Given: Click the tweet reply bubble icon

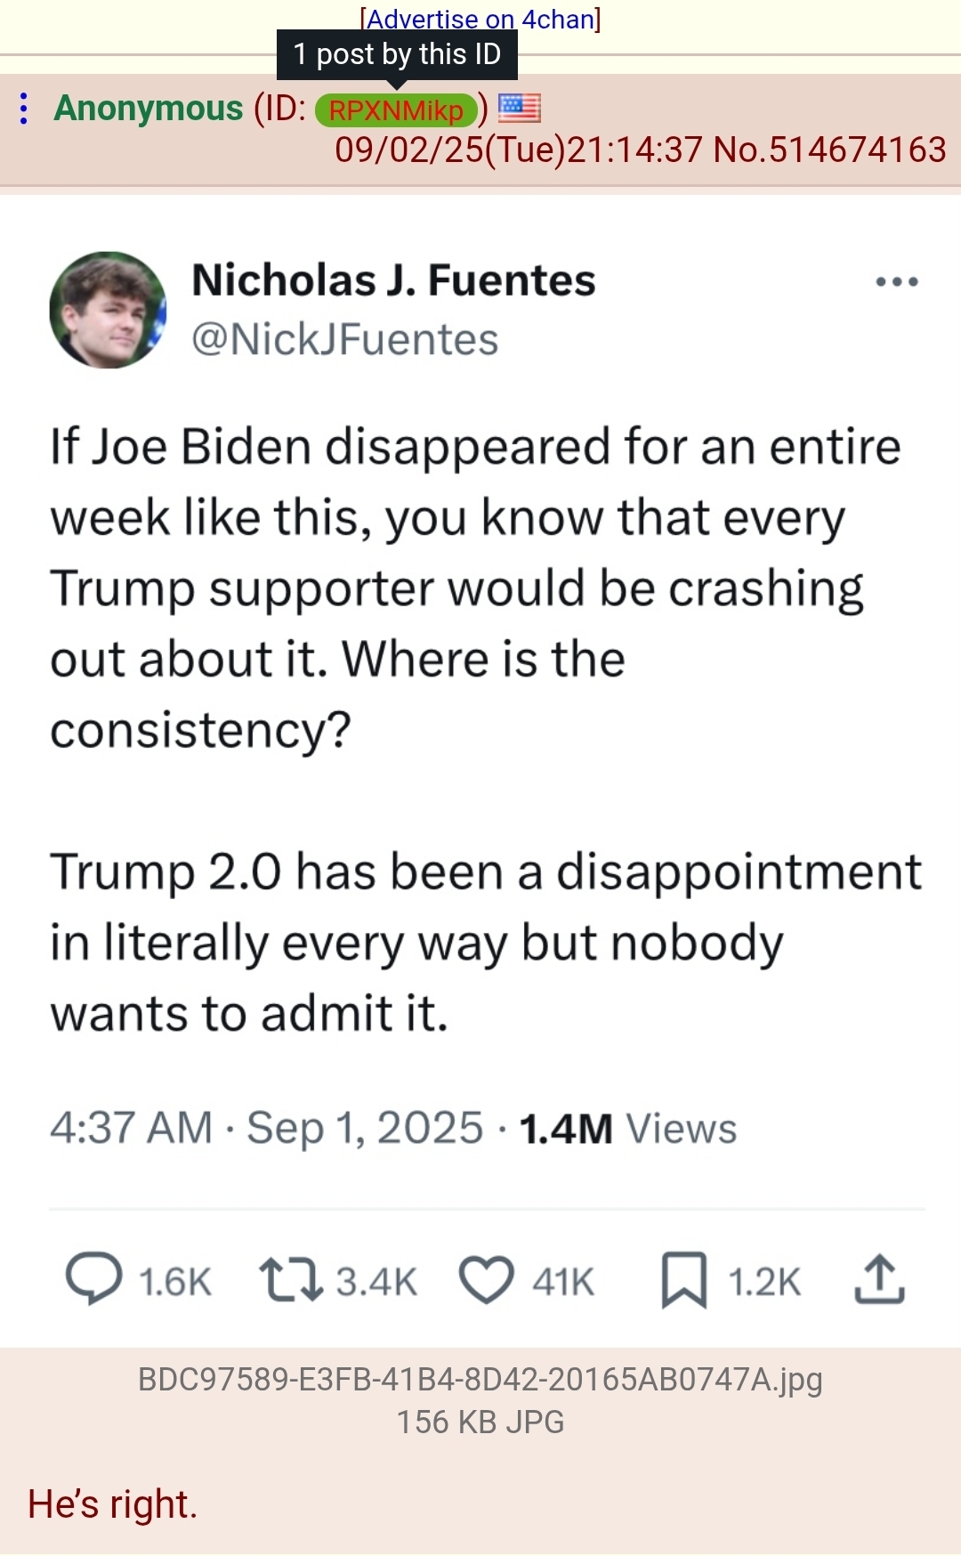Looking at the screenshot, I should coord(93,1280).
